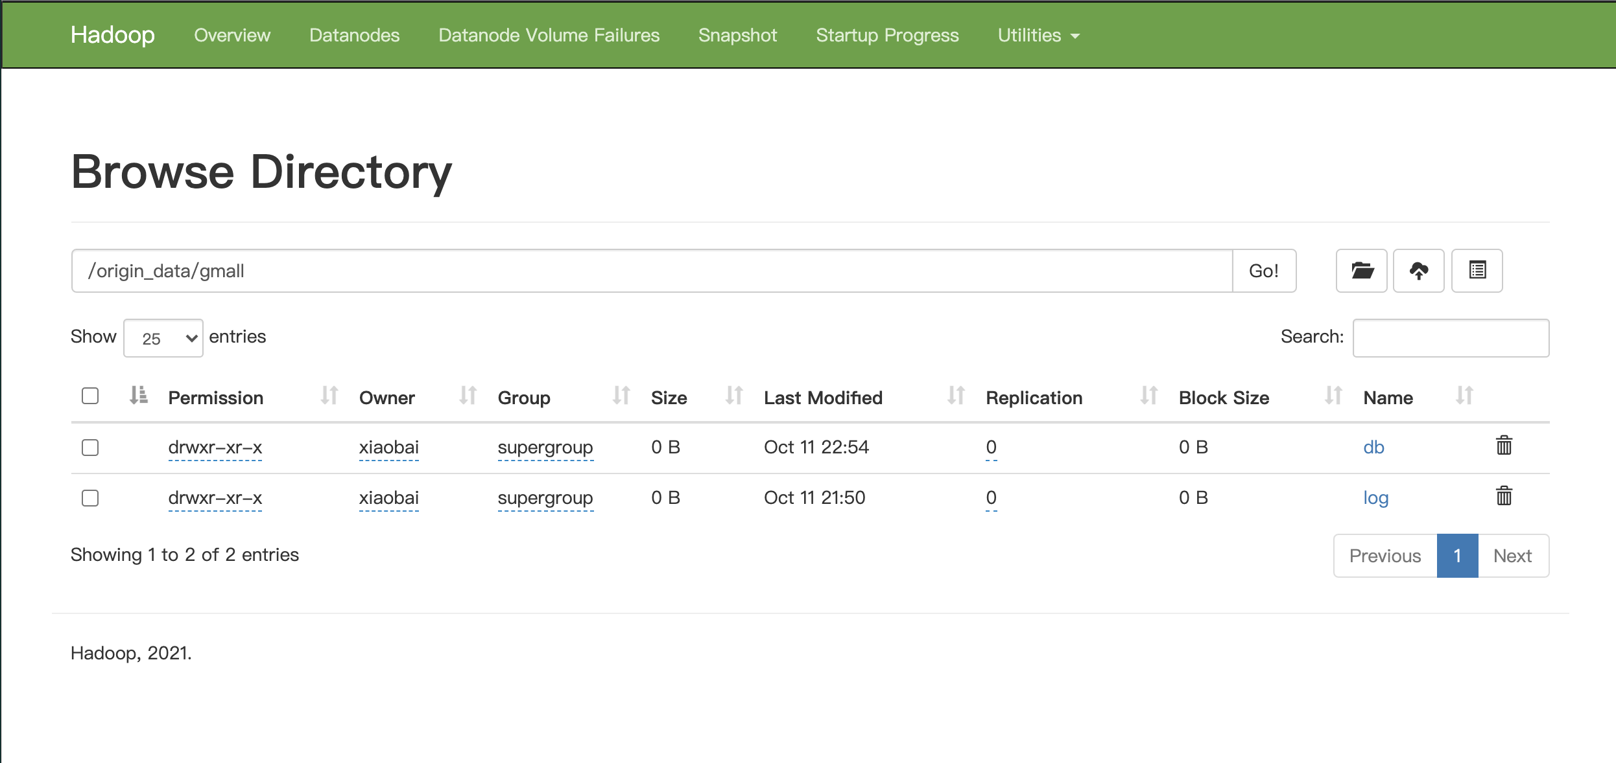The height and width of the screenshot is (763, 1616).
Task: Open the Startup Progress tab
Action: pyautogui.click(x=886, y=35)
